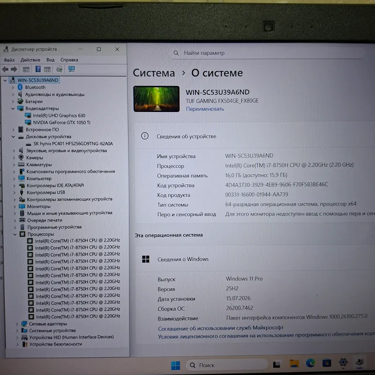Screen dimensions: 375x375
Task: Select the Камеры camera category
Action: tap(34, 157)
